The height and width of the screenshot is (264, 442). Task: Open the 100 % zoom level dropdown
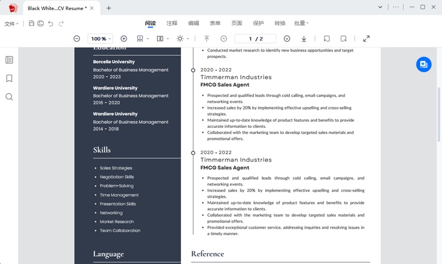point(101,39)
